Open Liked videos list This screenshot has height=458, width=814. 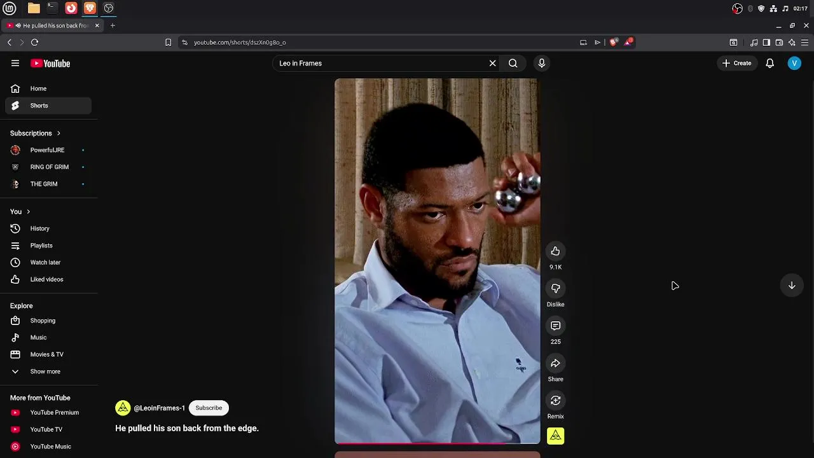pos(48,279)
